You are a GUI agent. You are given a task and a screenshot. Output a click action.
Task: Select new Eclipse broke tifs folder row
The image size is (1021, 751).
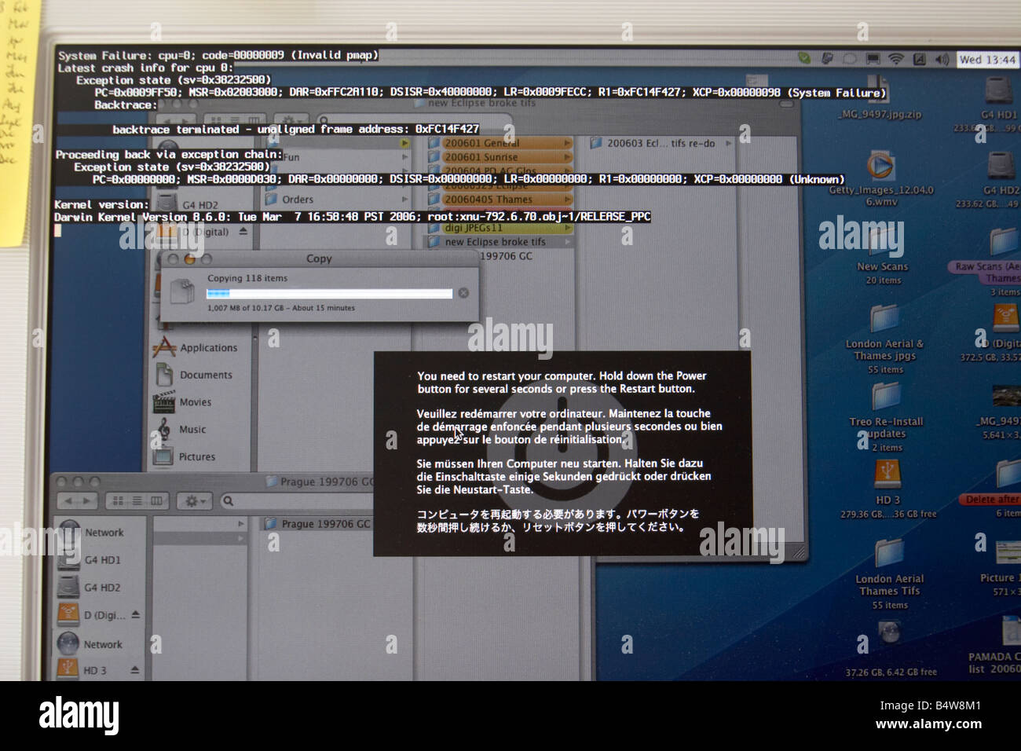[500, 242]
